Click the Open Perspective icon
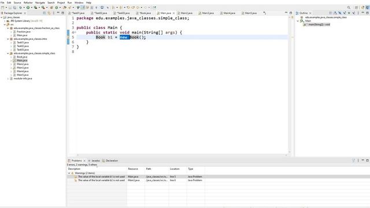370x208 pixels. pos(356,8)
